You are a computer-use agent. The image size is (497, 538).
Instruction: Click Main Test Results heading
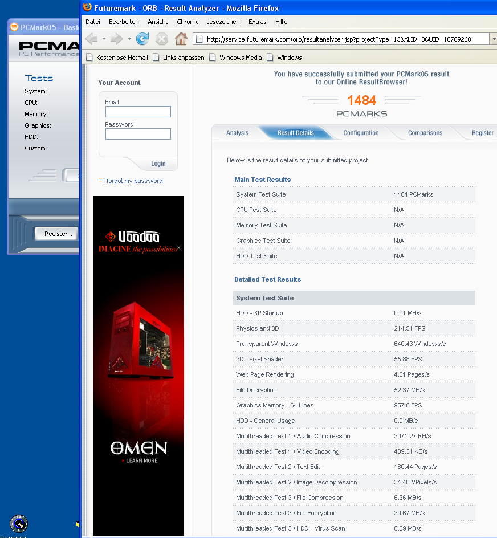coord(263,180)
